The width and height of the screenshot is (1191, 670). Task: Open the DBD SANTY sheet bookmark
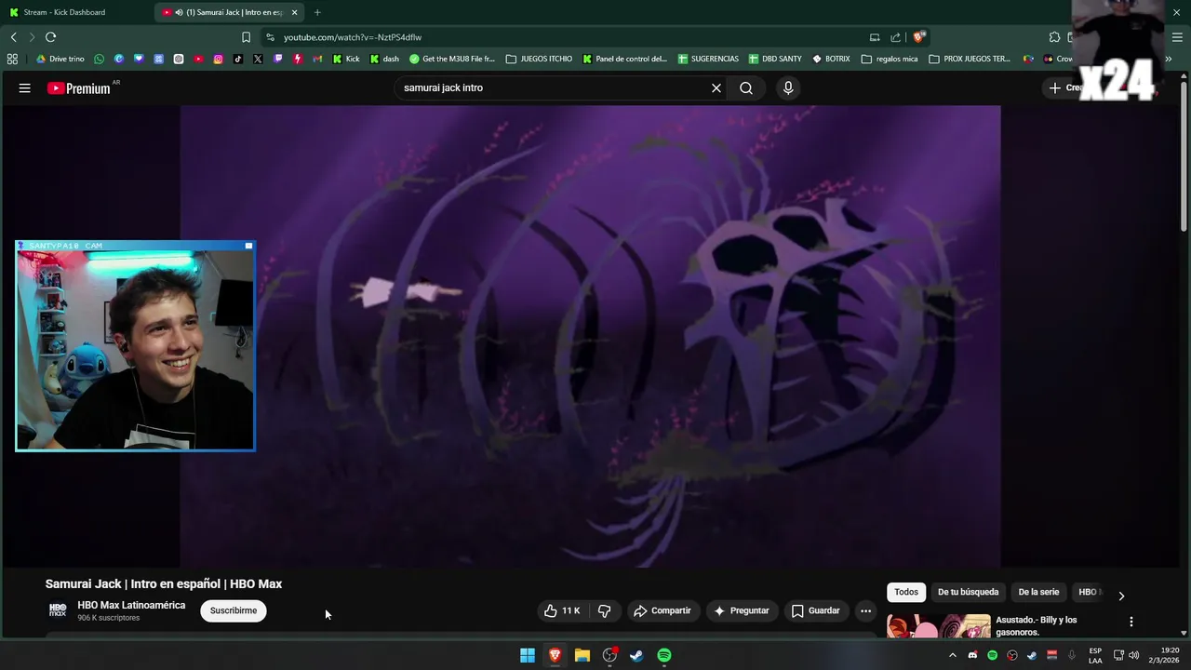[775, 59]
